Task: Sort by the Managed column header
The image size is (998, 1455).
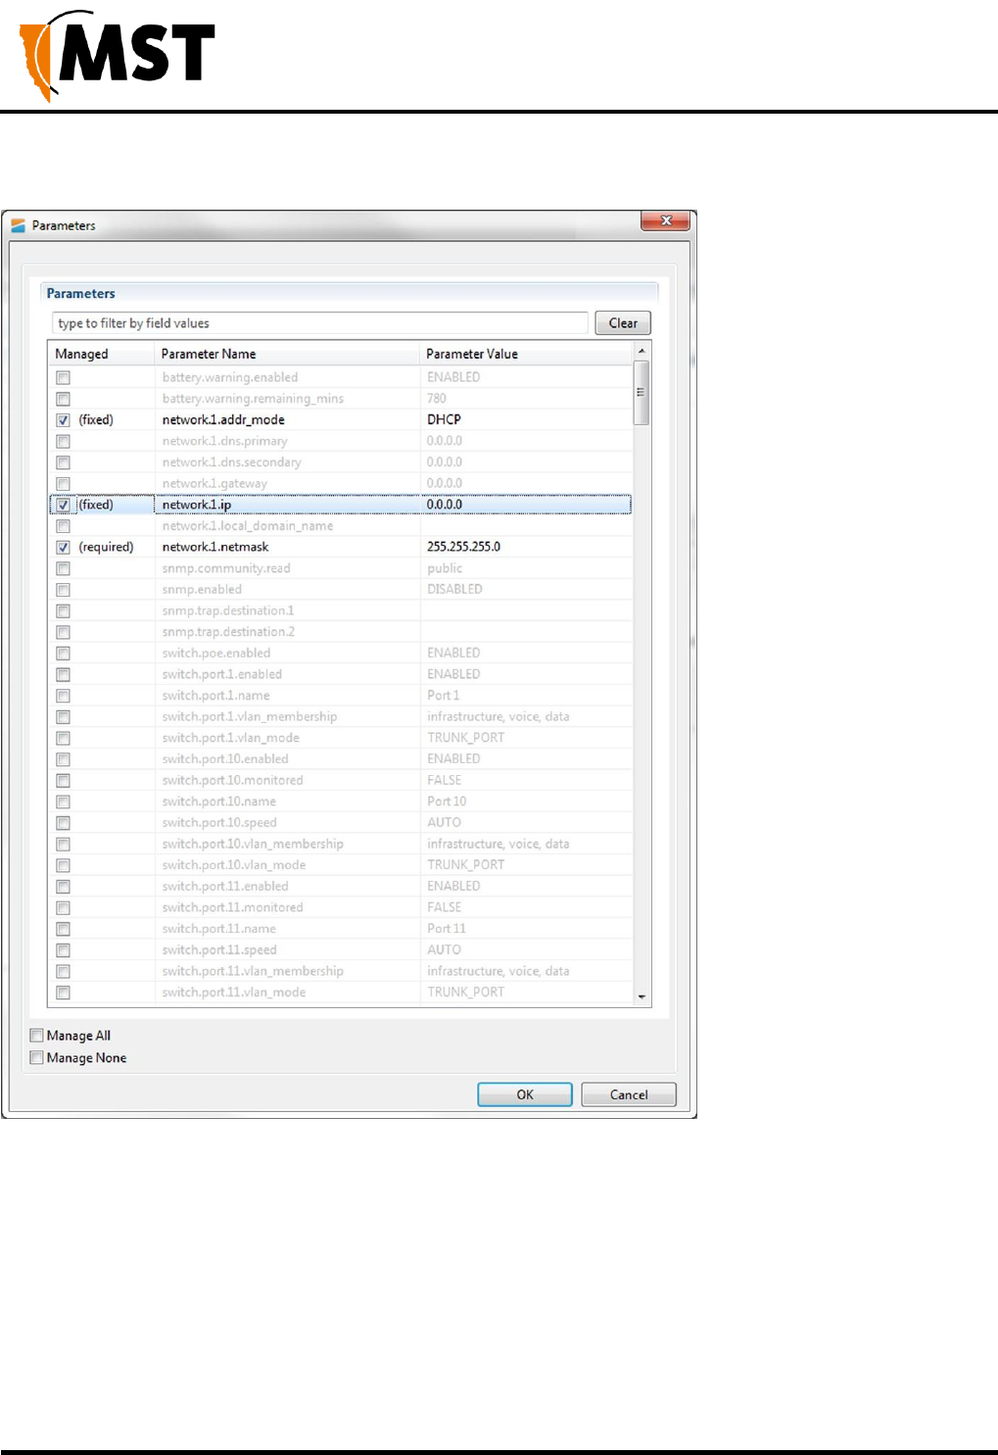Action: (101, 354)
